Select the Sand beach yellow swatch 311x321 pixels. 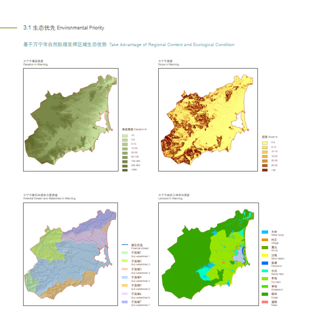point(265,256)
